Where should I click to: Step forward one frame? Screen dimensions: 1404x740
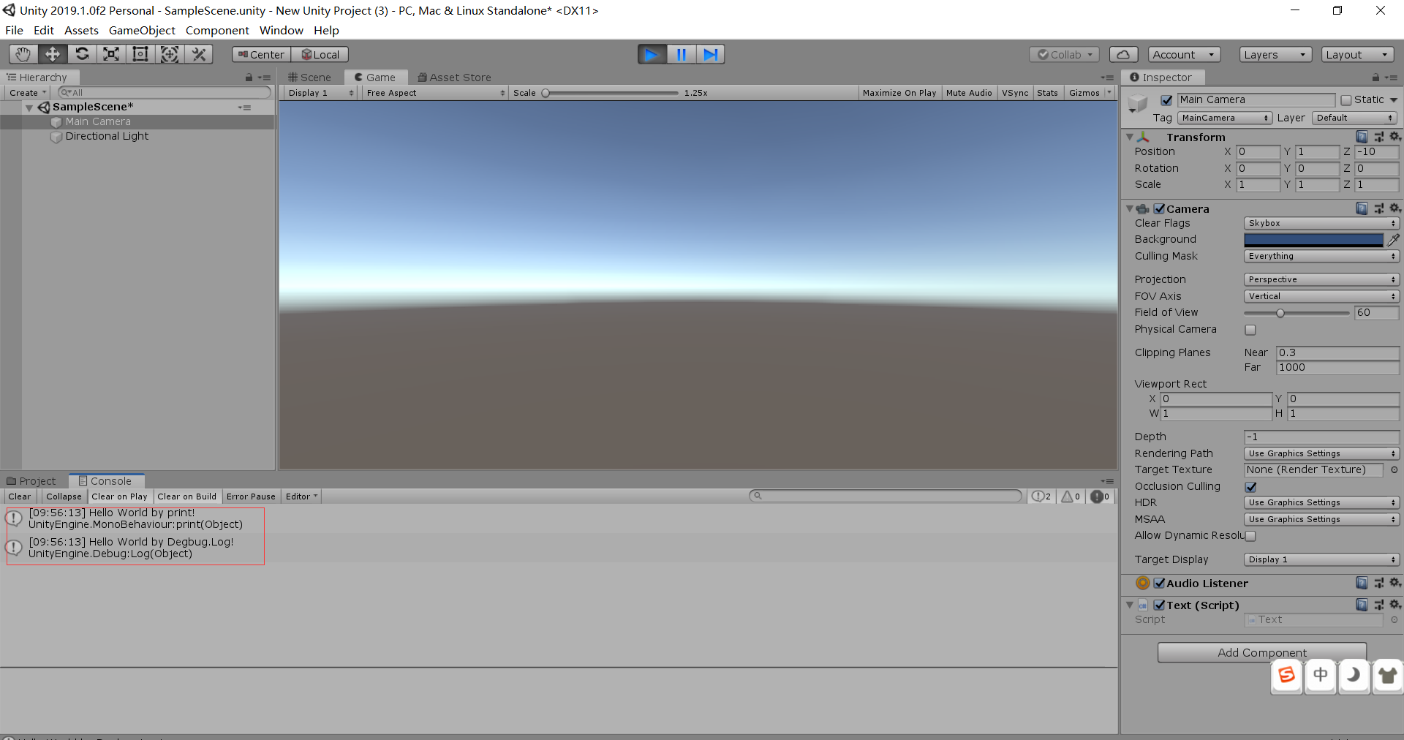tap(710, 53)
